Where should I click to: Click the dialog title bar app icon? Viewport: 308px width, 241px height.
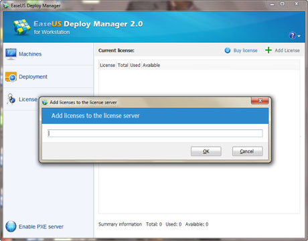[x=45, y=102]
